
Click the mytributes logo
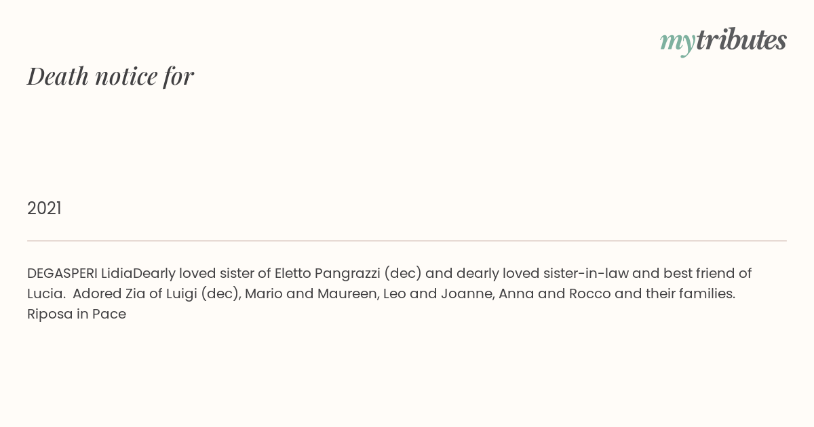(723, 41)
